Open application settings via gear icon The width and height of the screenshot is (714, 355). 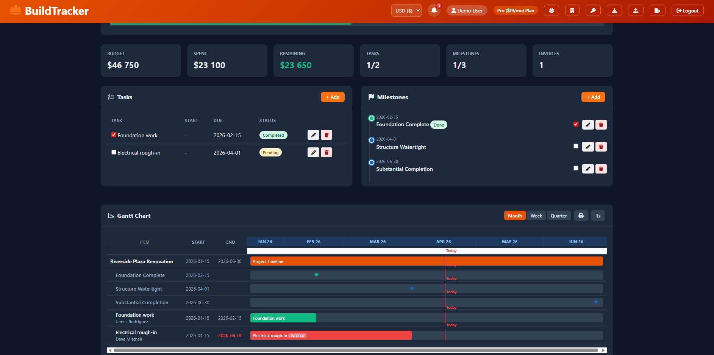click(551, 10)
